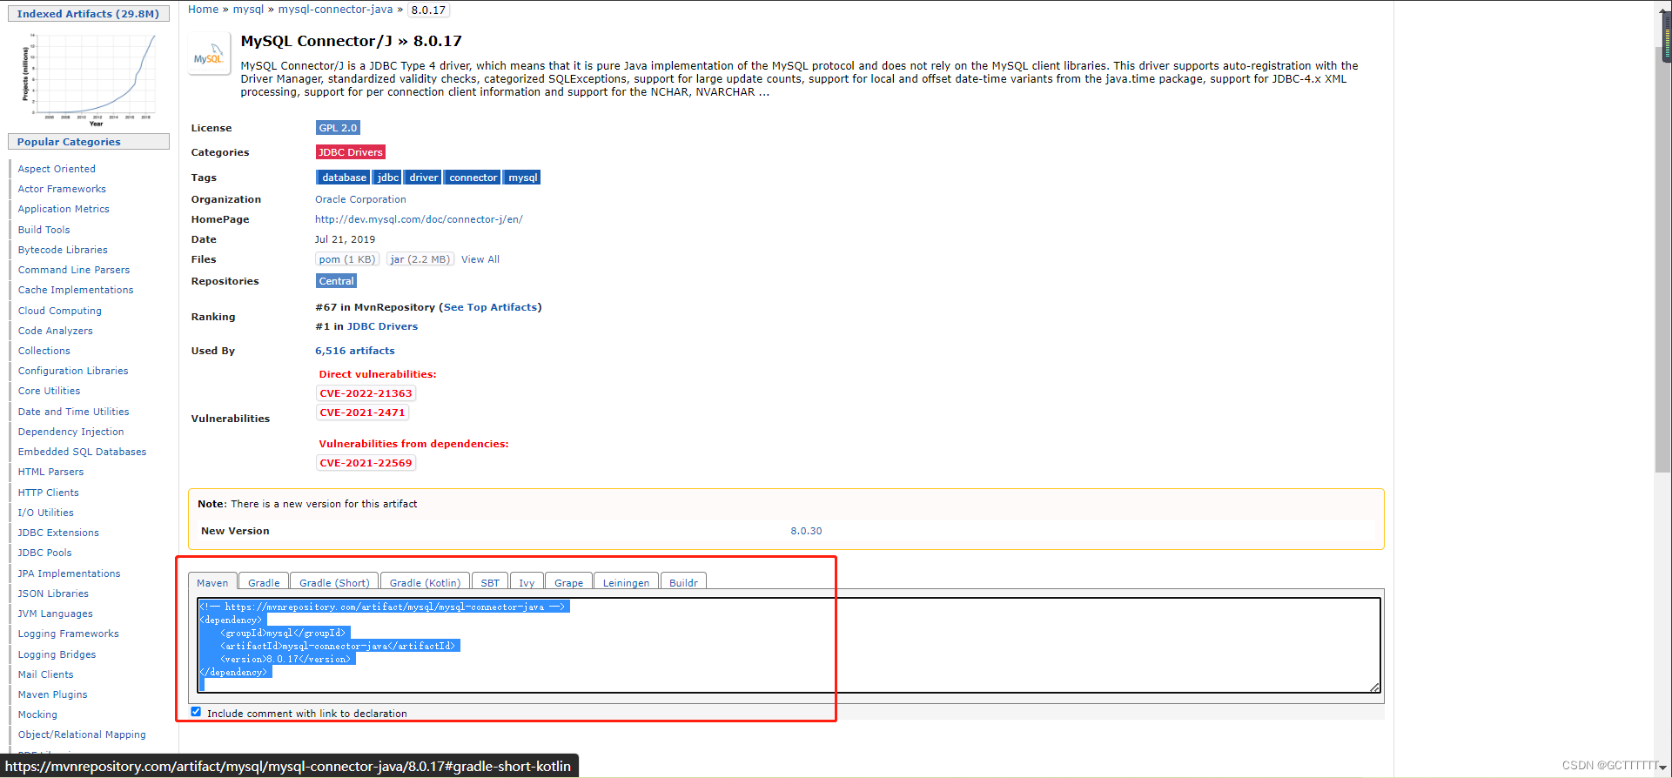Open Command Line Parsers category
The height and width of the screenshot is (778, 1672).
coord(74,270)
